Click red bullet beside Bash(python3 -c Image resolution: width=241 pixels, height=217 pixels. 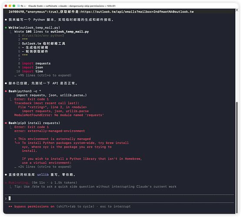[6, 91]
